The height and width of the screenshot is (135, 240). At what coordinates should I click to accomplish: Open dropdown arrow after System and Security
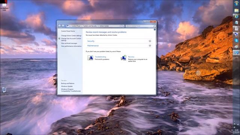(x=98, y=26)
